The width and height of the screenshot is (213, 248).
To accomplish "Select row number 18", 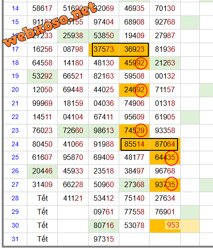I will (15, 63).
